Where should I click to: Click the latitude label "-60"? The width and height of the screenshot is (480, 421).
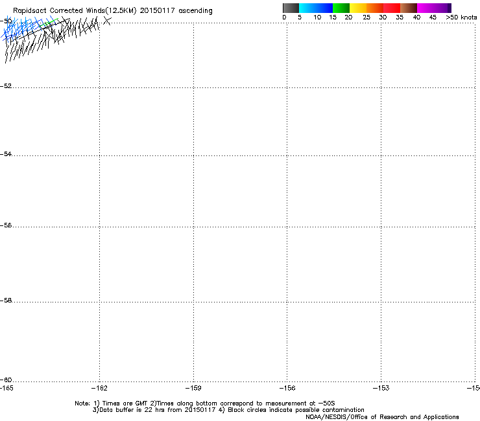coord(6,380)
